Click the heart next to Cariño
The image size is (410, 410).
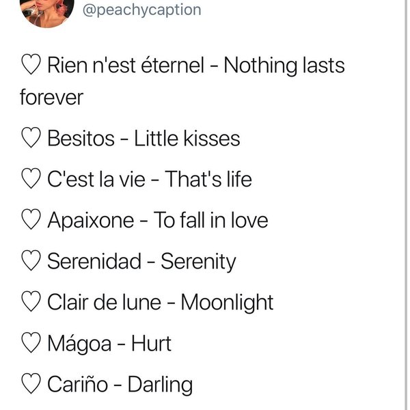(31, 385)
